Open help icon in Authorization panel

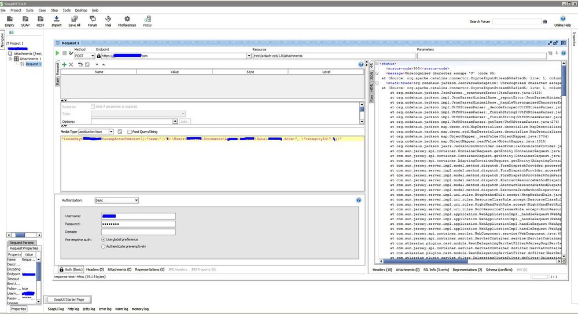pos(359,200)
